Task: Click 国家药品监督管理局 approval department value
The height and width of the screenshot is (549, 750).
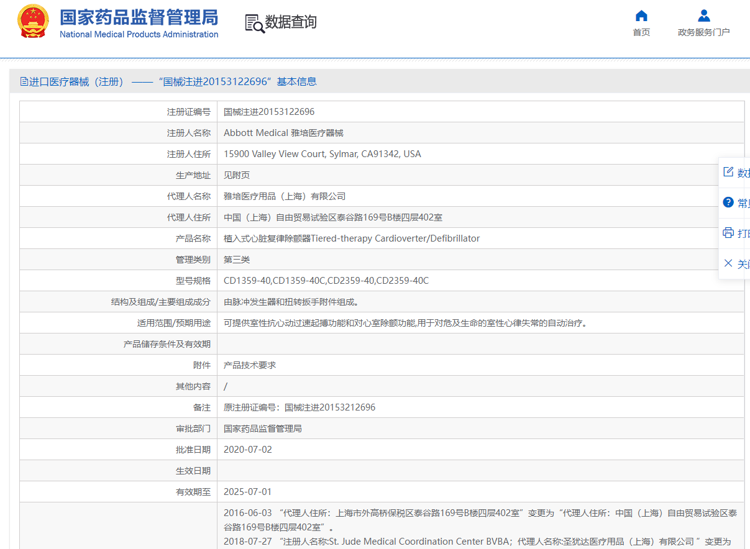Action: pos(263,429)
